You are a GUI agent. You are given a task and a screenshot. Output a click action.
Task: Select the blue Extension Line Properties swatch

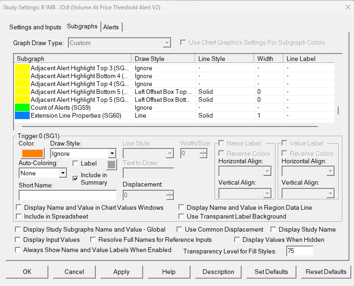tap(22, 115)
